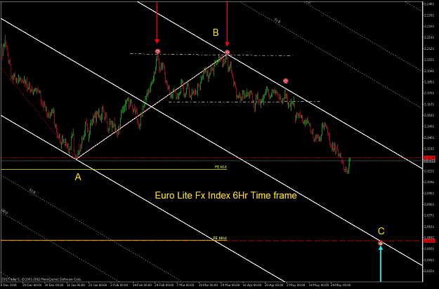Click the grey price tag below the red current-price tag
Screen dimensions: 439x289
click(x=429, y=161)
